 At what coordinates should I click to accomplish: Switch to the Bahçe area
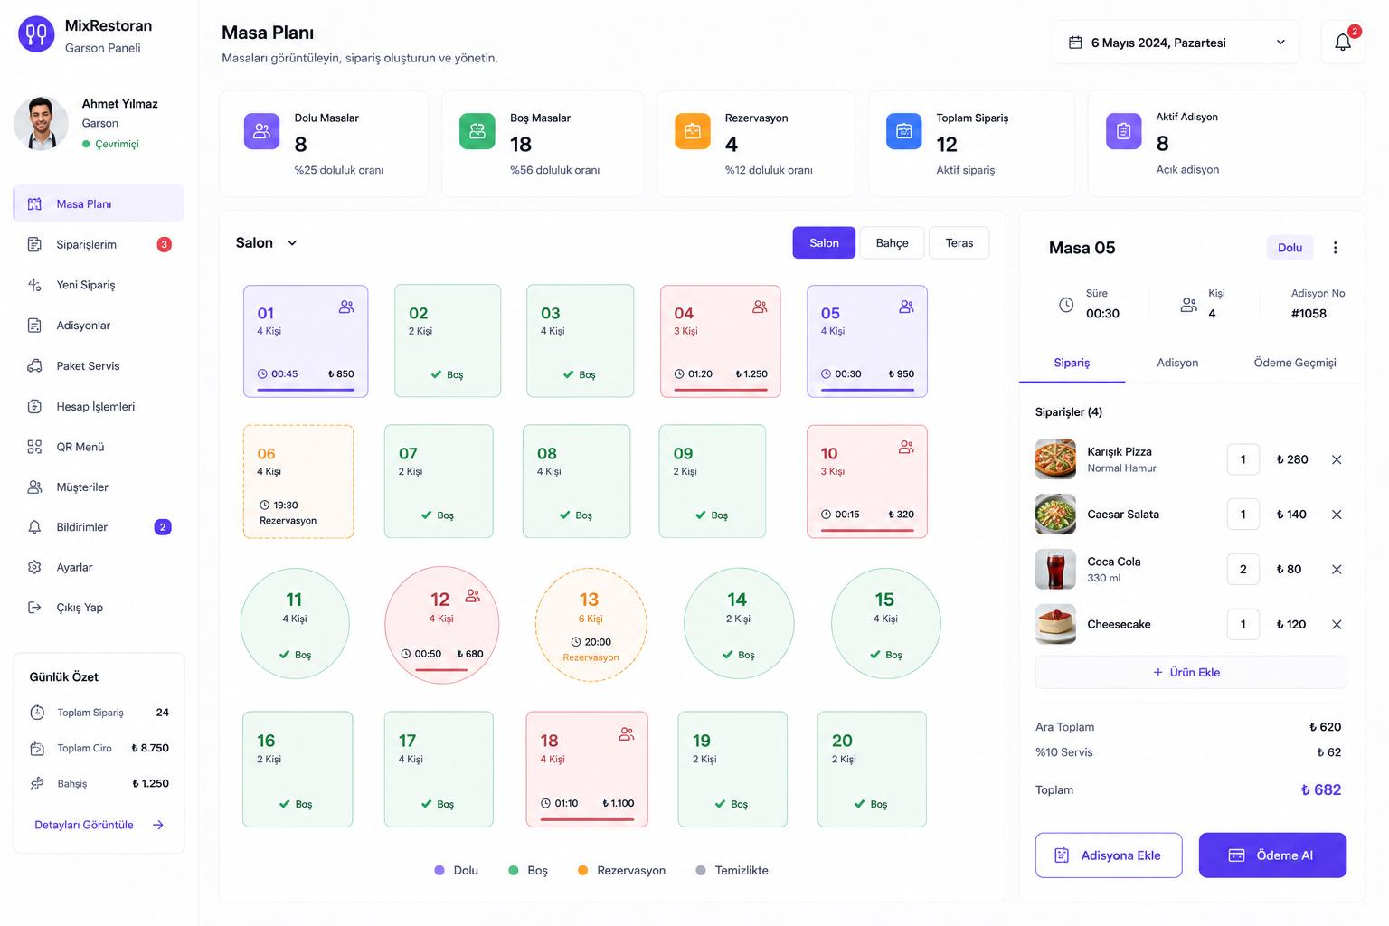tap(892, 243)
